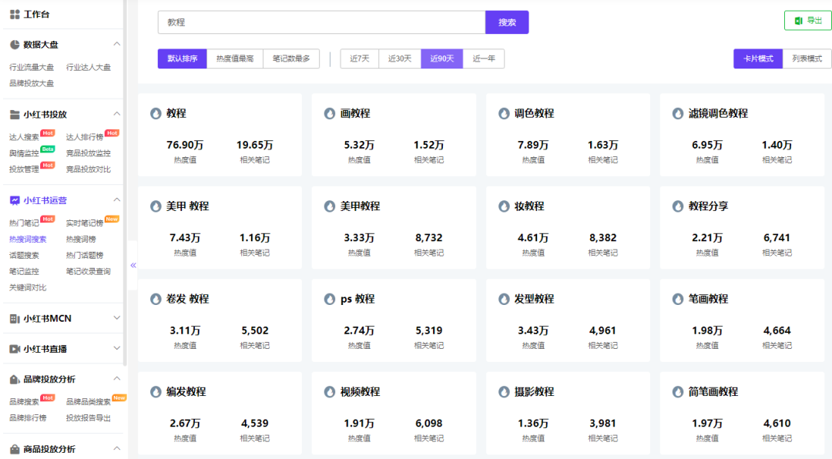Click flame icon on 发型教程 card
Screen dimensions: 832x459
504,300
